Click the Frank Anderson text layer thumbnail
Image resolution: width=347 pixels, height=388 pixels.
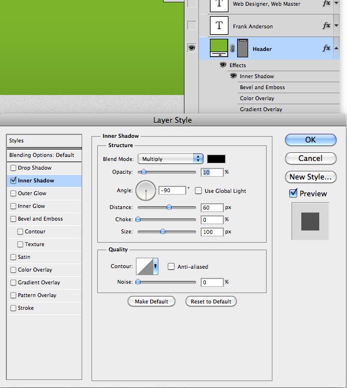(x=219, y=25)
